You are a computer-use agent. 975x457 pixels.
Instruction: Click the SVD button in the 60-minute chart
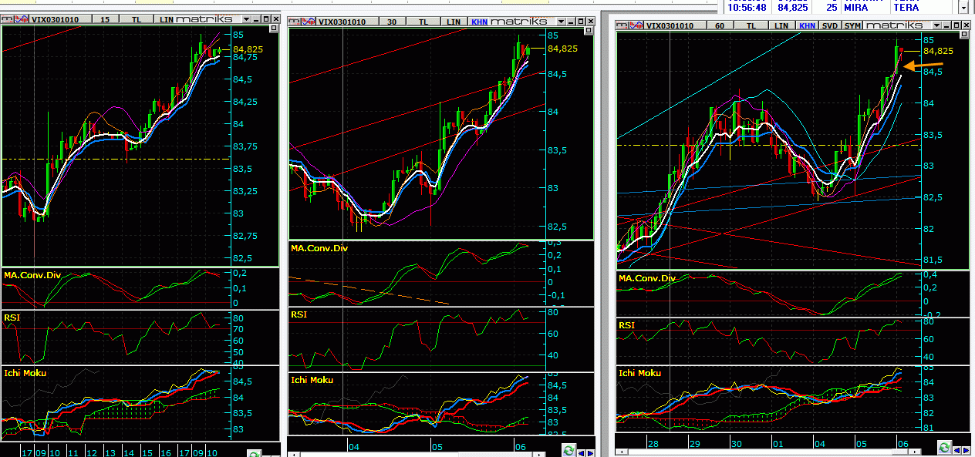pos(830,25)
